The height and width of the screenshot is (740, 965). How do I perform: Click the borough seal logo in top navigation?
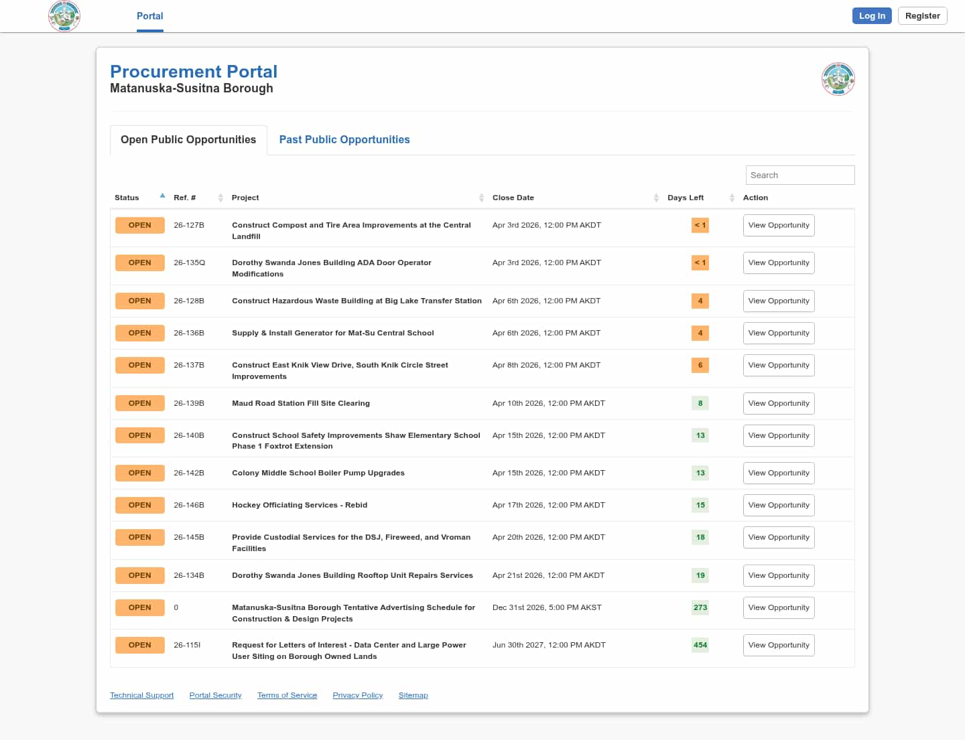tap(64, 15)
